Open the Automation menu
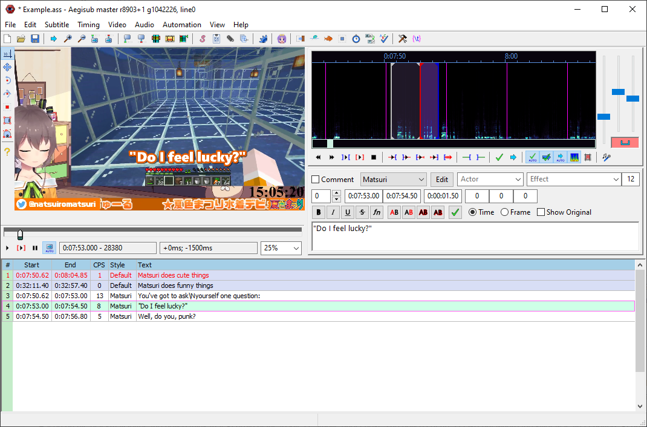The image size is (647, 427). (181, 25)
